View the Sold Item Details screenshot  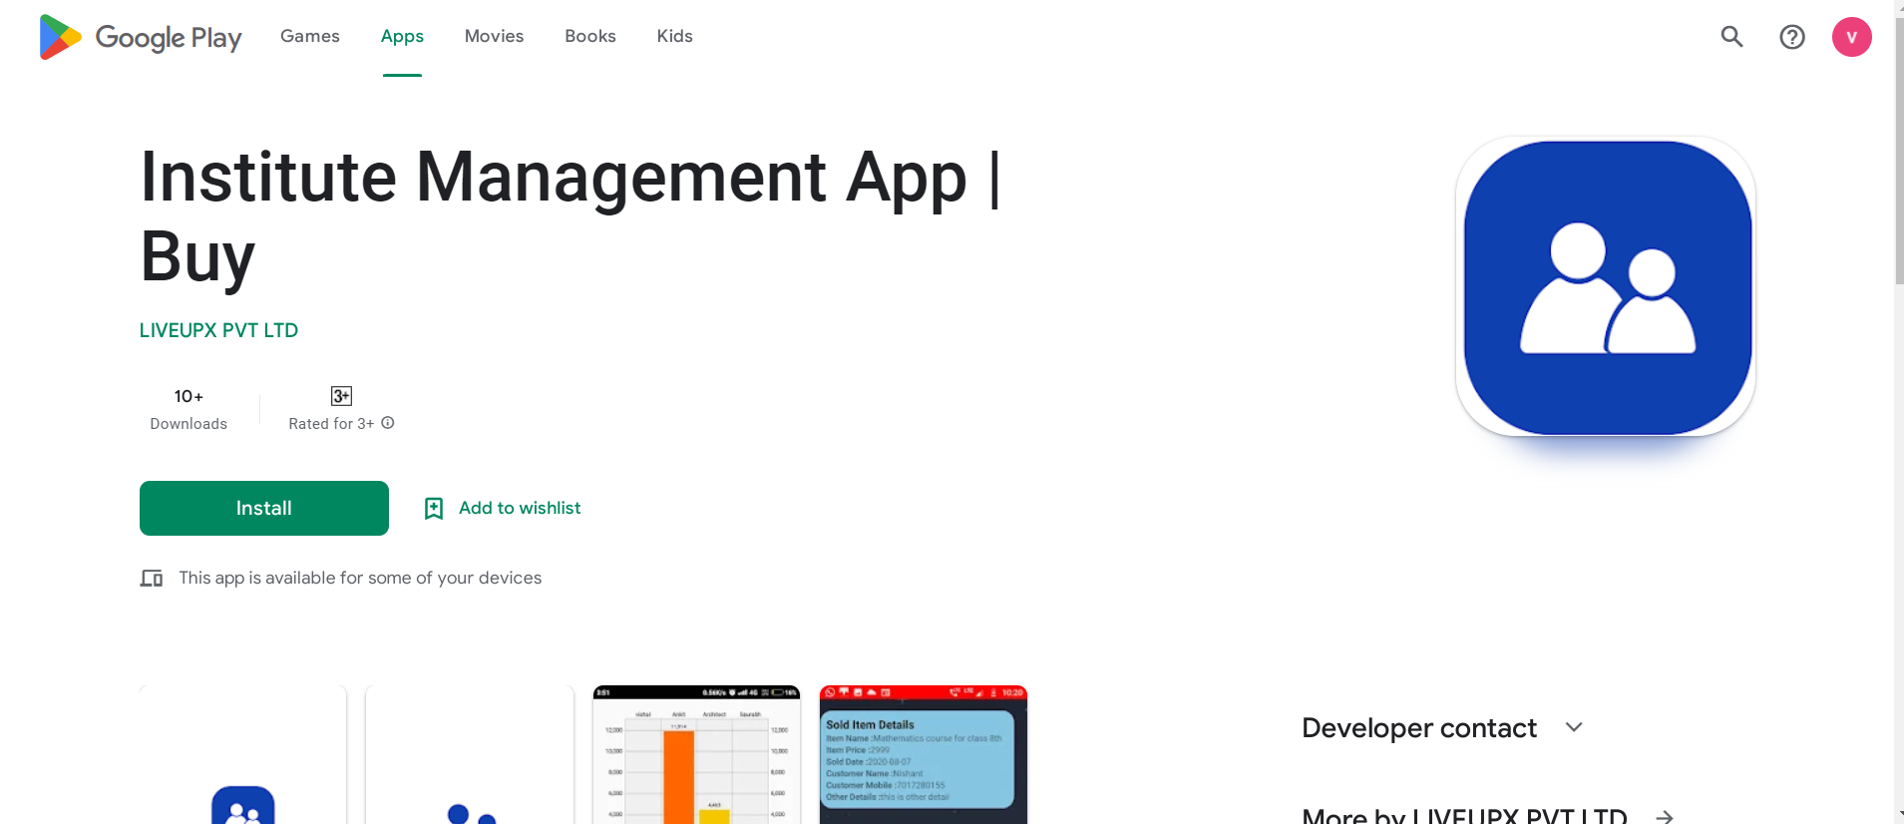tap(923, 755)
